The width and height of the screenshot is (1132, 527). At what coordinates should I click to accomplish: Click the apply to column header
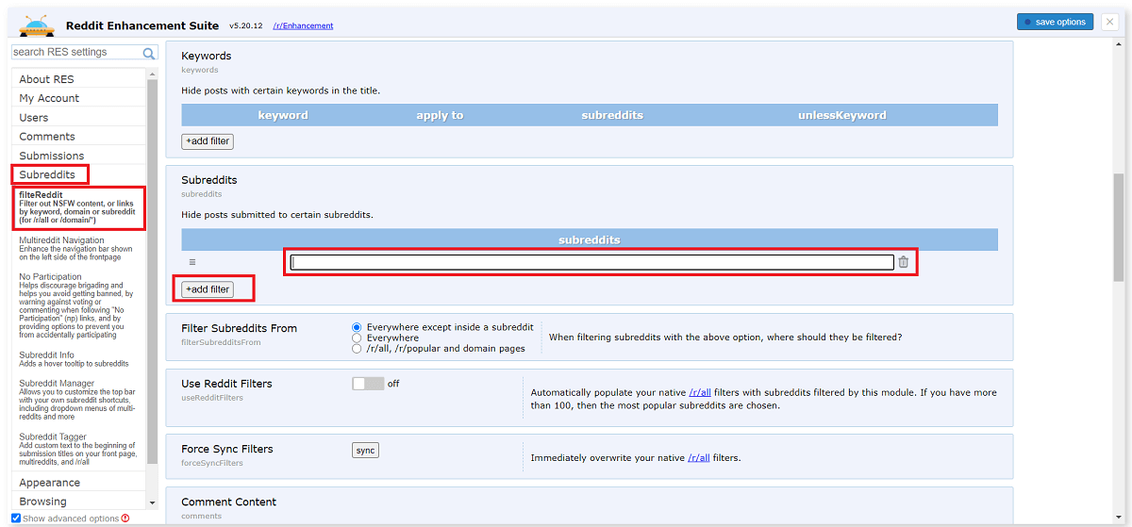(440, 115)
